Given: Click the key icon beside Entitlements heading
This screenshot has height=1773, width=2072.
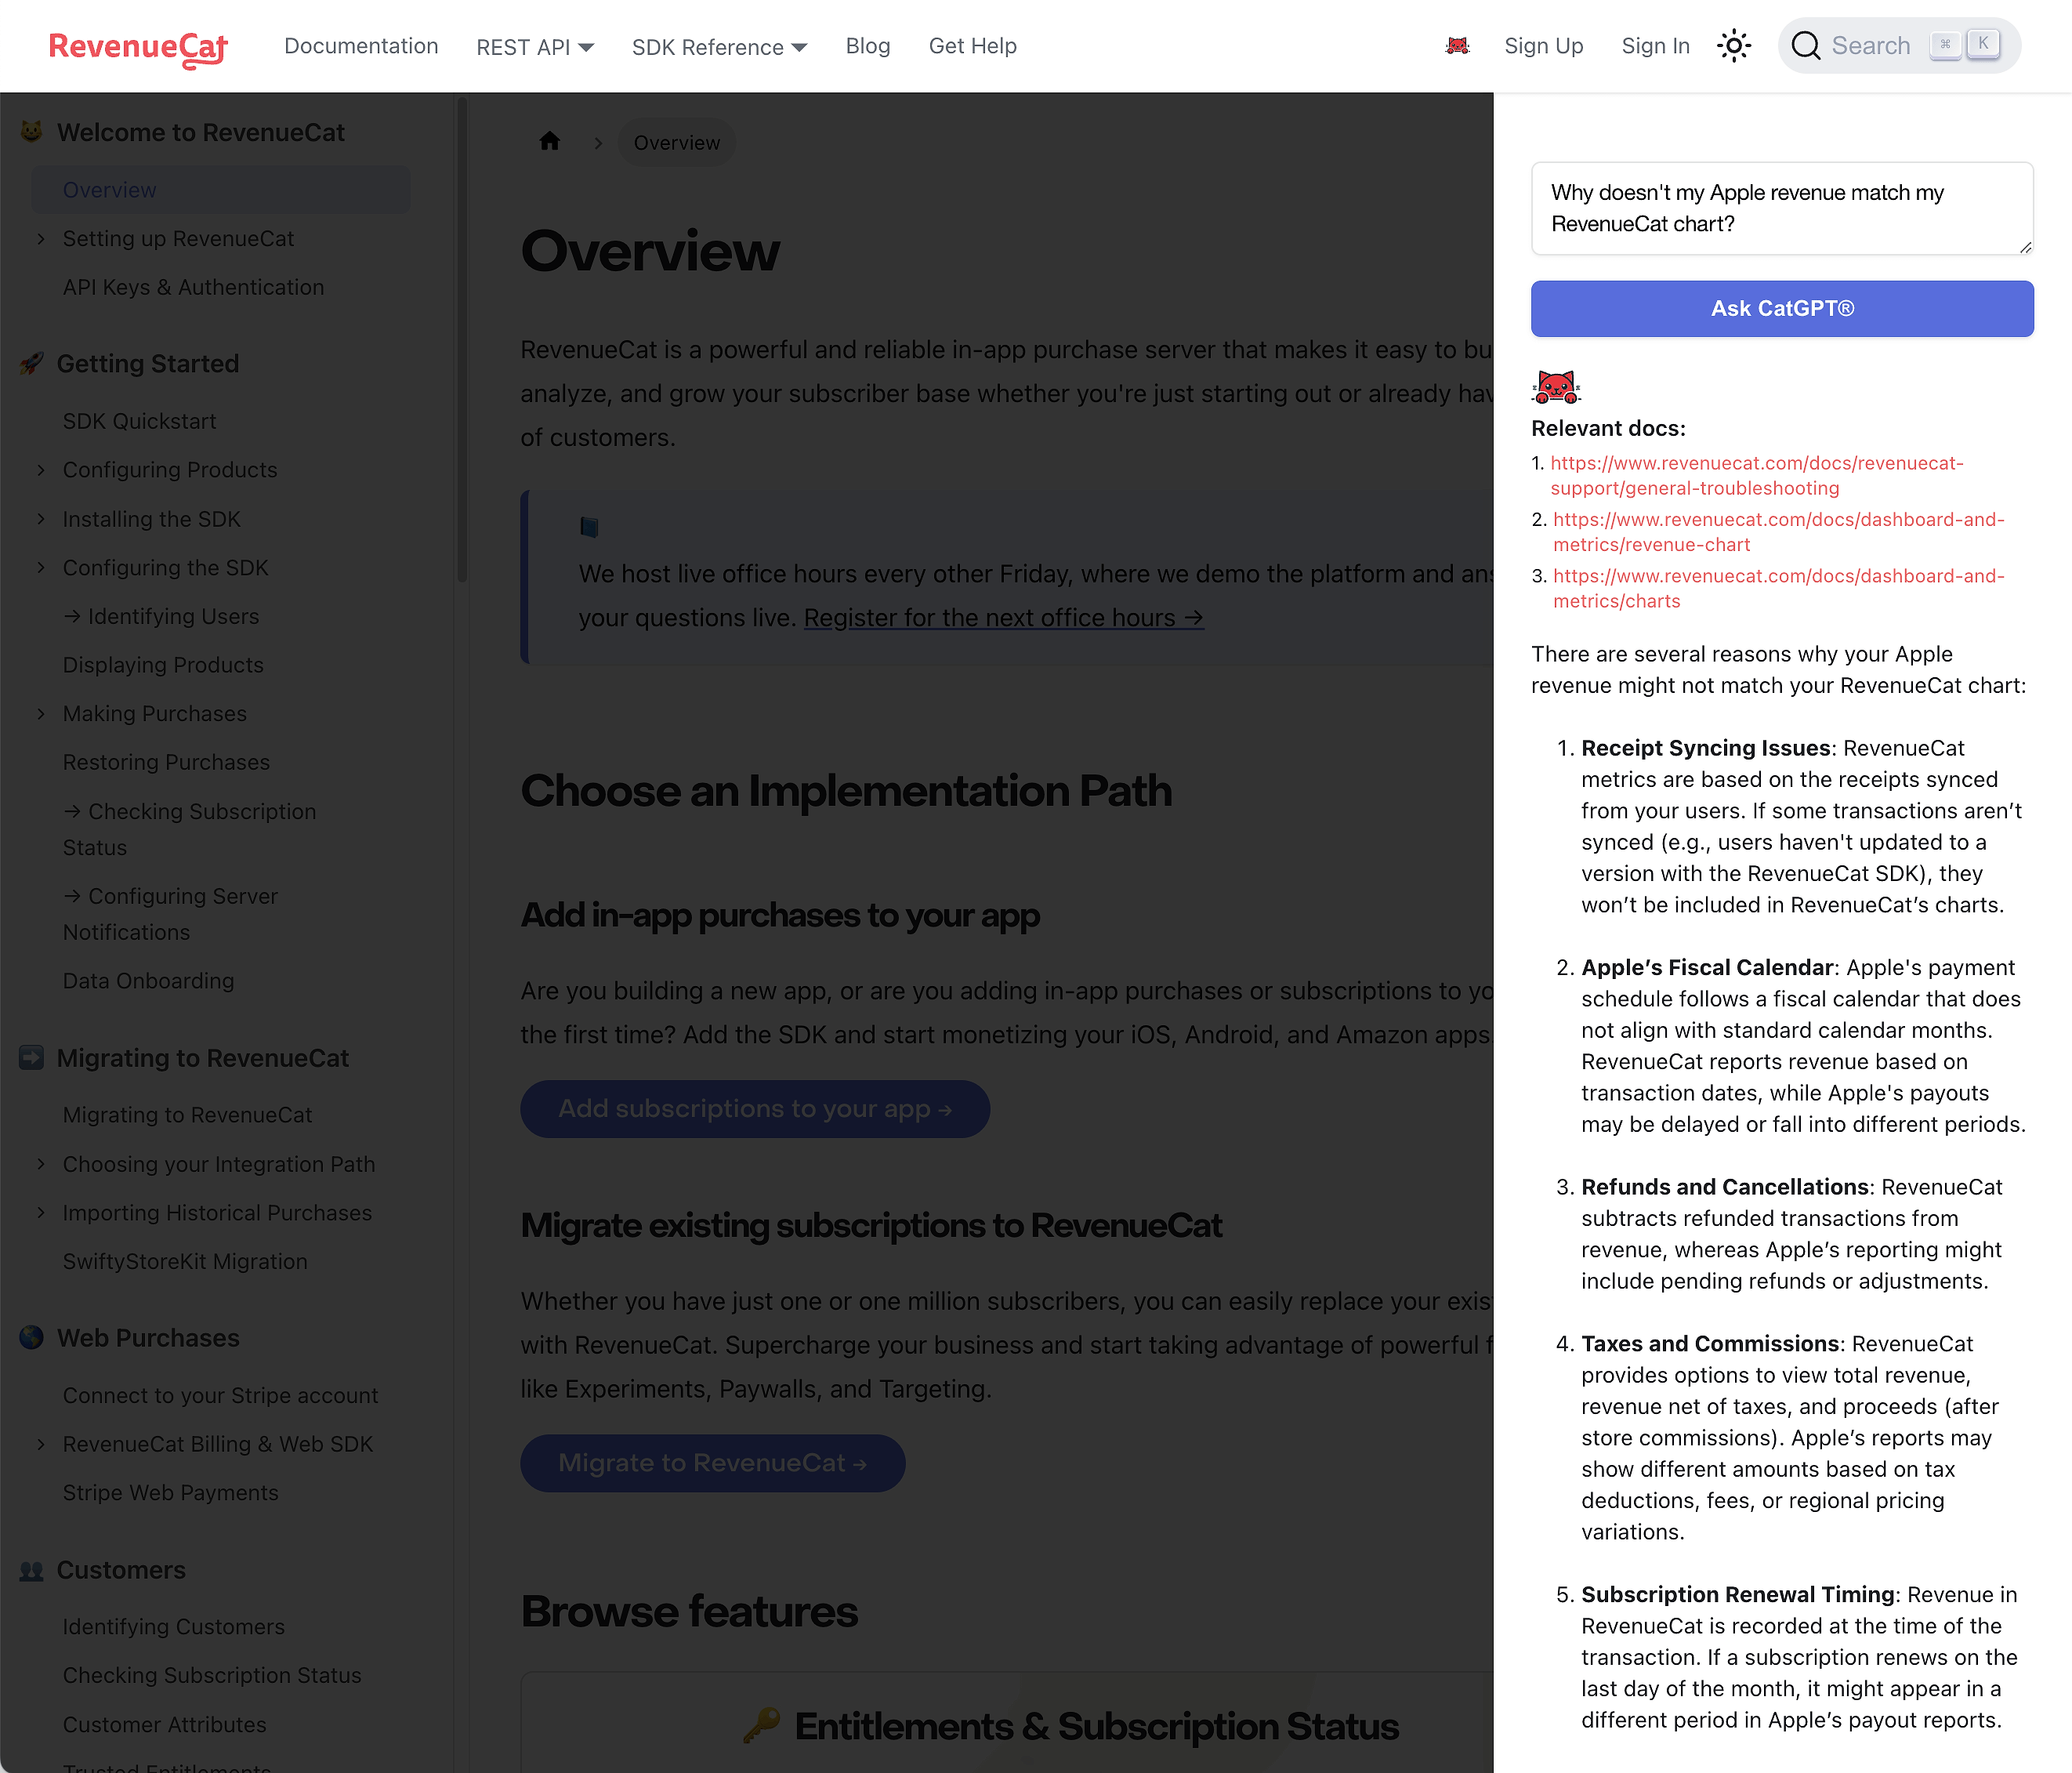Looking at the screenshot, I should [762, 1726].
